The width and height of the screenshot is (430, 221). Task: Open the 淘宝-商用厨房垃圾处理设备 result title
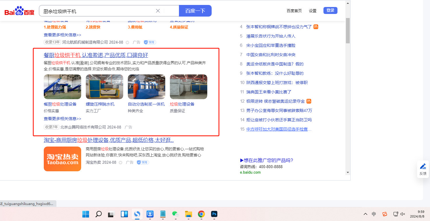(x=109, y=140)
